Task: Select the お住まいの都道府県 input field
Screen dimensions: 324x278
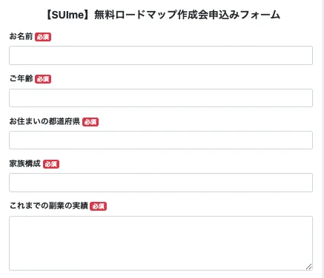Action: 161,140
